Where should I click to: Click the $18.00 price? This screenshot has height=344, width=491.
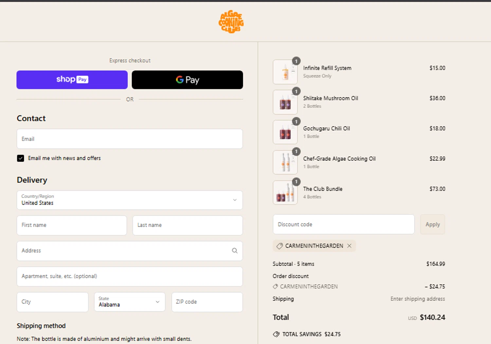[437, 128]
